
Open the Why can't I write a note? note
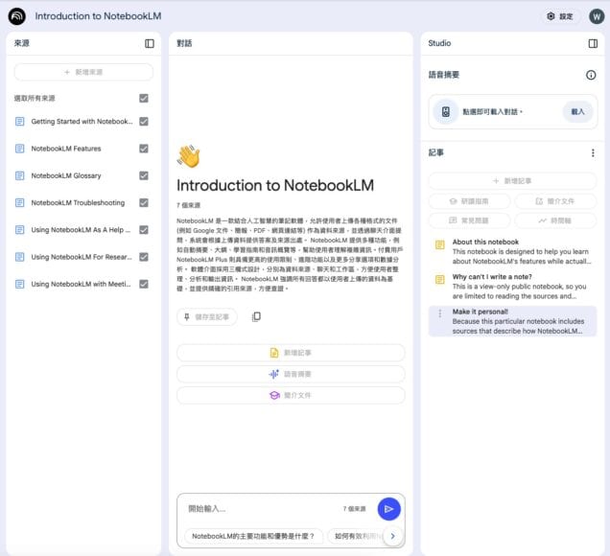pos(512,287)
